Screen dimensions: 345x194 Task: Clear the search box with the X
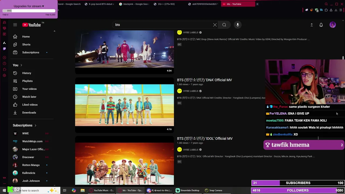coord(215,25)
